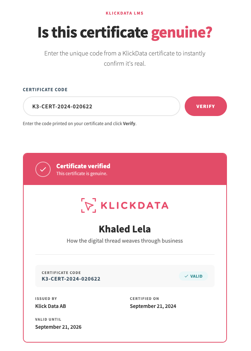Click the Verify button

pyautogui.click(x=205, y=106)
